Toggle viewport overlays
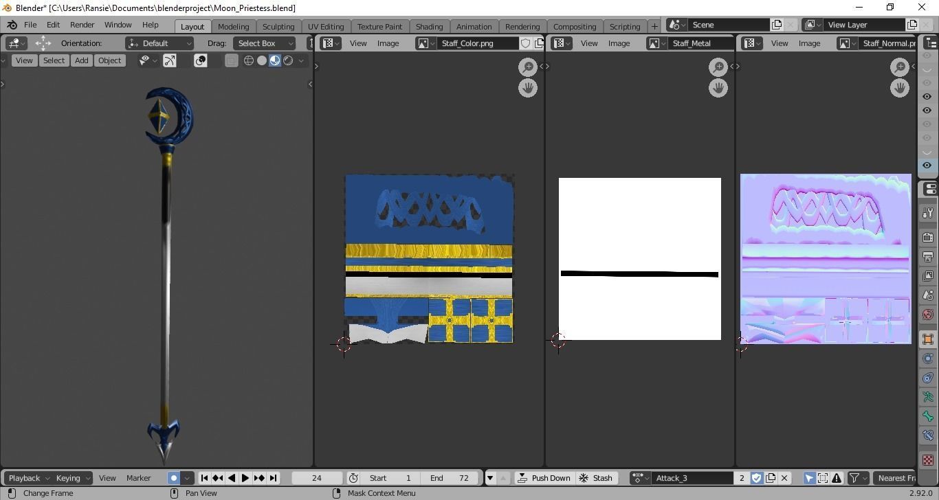 [200, 60]
